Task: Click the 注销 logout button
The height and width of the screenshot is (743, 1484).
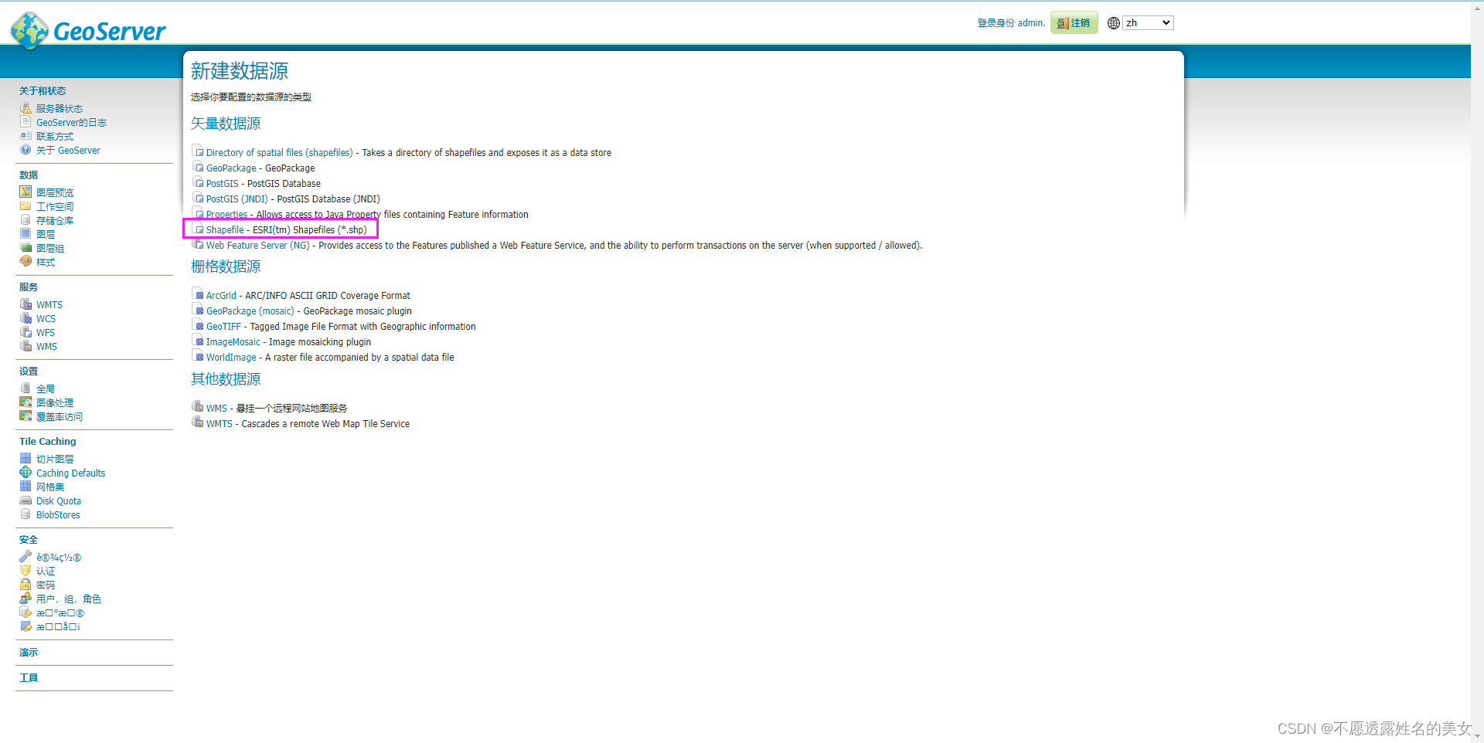Action: point(1074,23)
